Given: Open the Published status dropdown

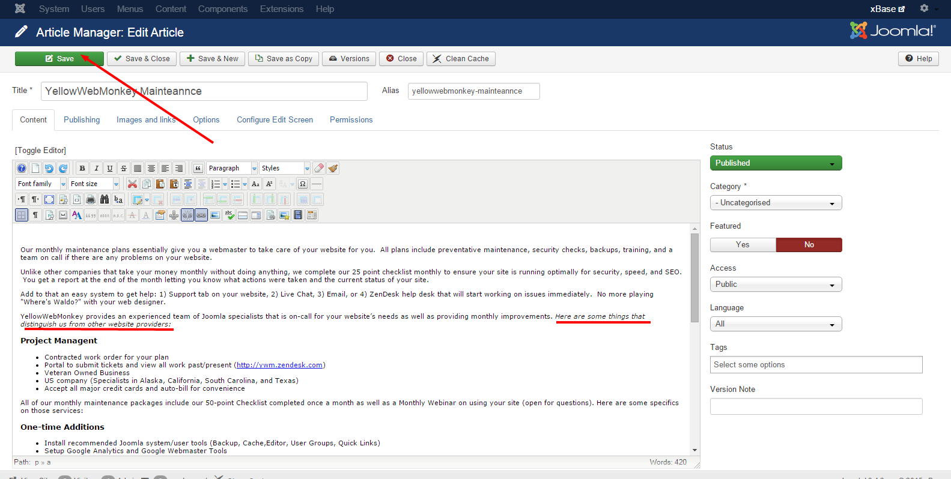Looking at the screenshot, I should tap(776, 163).
